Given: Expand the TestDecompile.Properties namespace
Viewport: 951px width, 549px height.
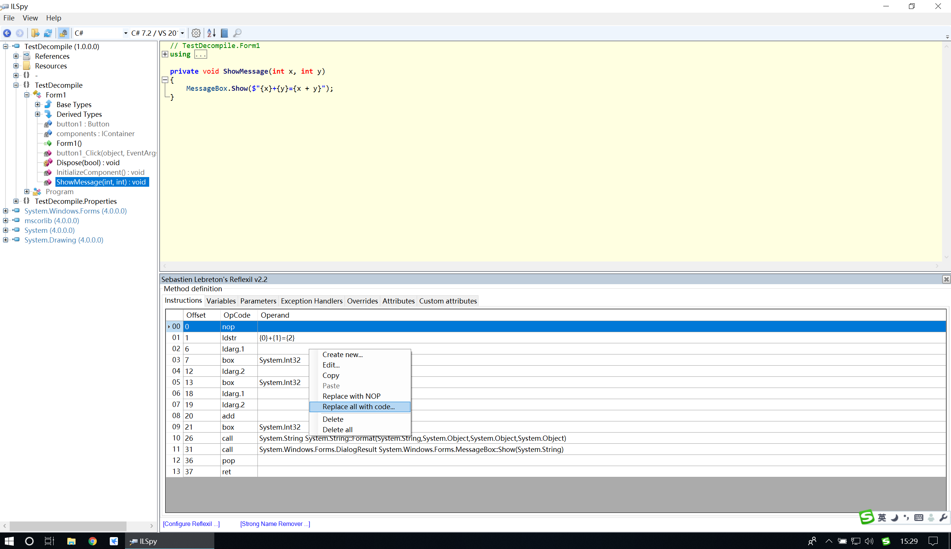Looking at the screenshot, I should [16, 201].
